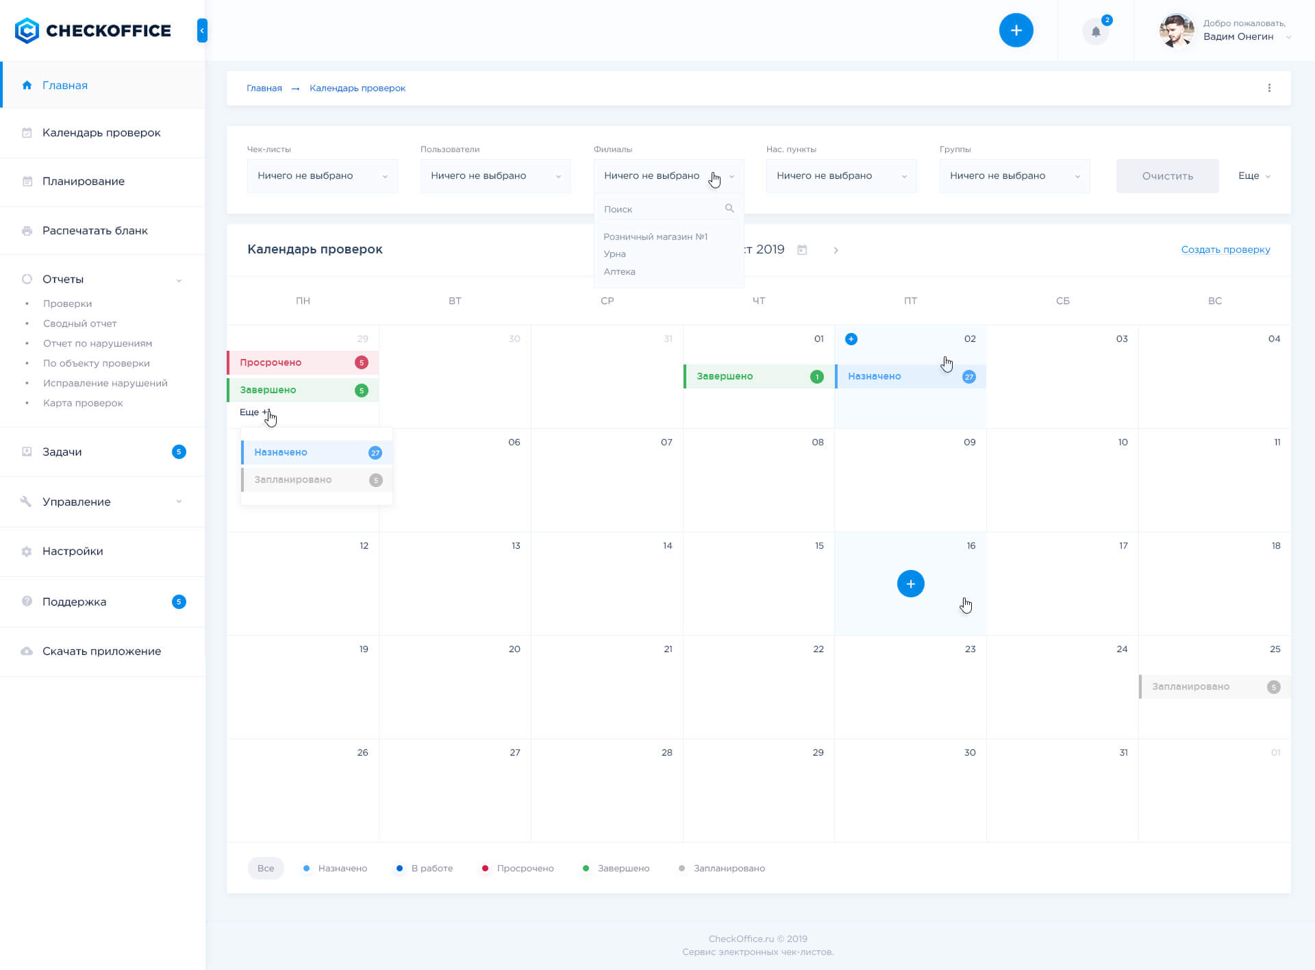Open Отчет по нарушениям report

(x=97, y=343)
